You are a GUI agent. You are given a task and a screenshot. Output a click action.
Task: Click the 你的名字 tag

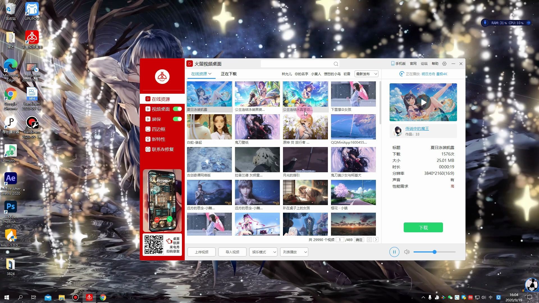302,74
